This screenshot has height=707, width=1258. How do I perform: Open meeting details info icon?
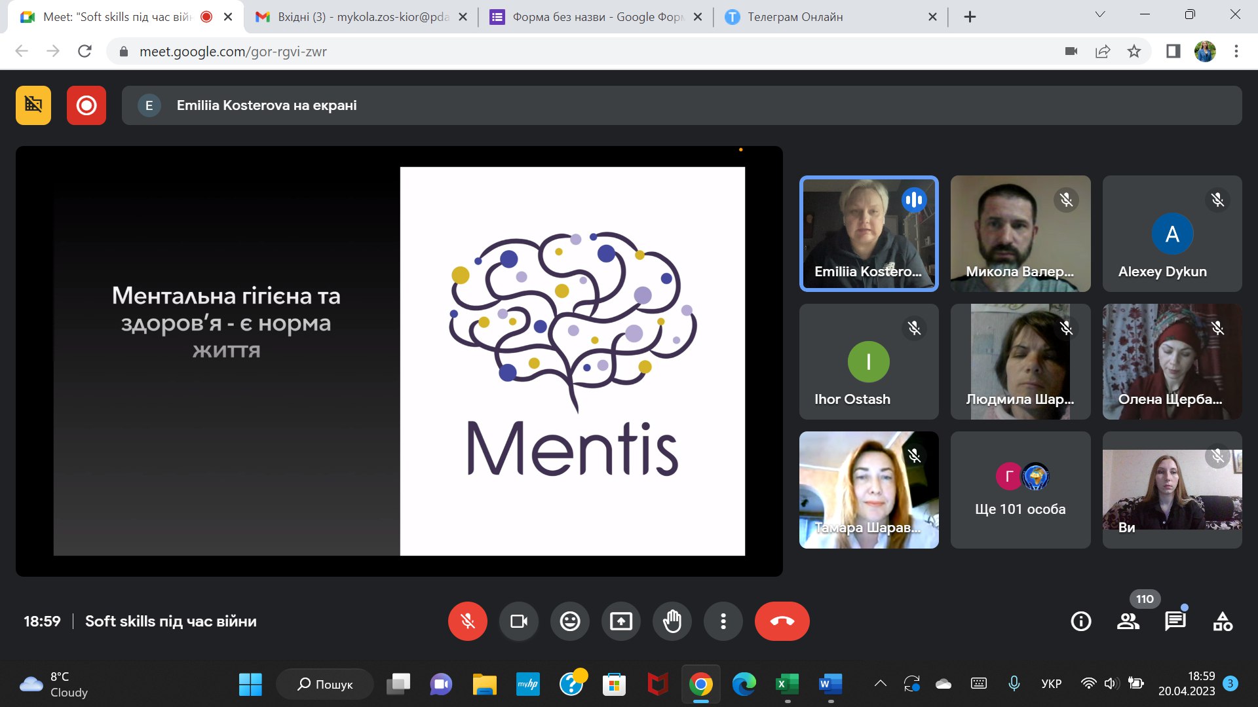tap(1080, 621)
